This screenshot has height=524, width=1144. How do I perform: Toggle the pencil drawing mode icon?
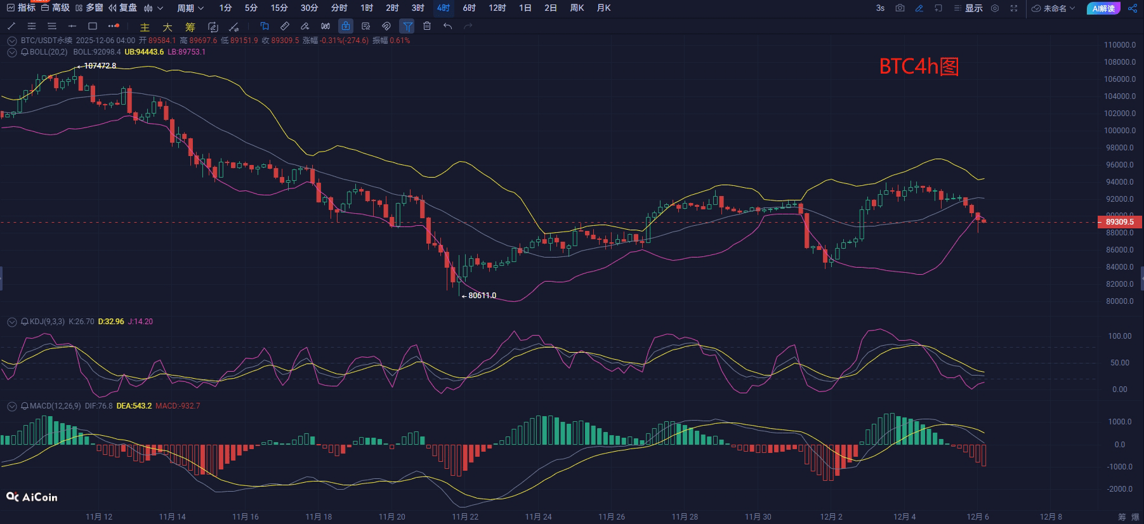(919, 8)
